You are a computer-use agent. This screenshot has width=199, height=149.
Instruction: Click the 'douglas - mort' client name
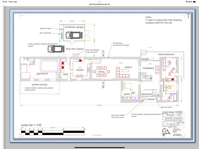tap(174, 115)
